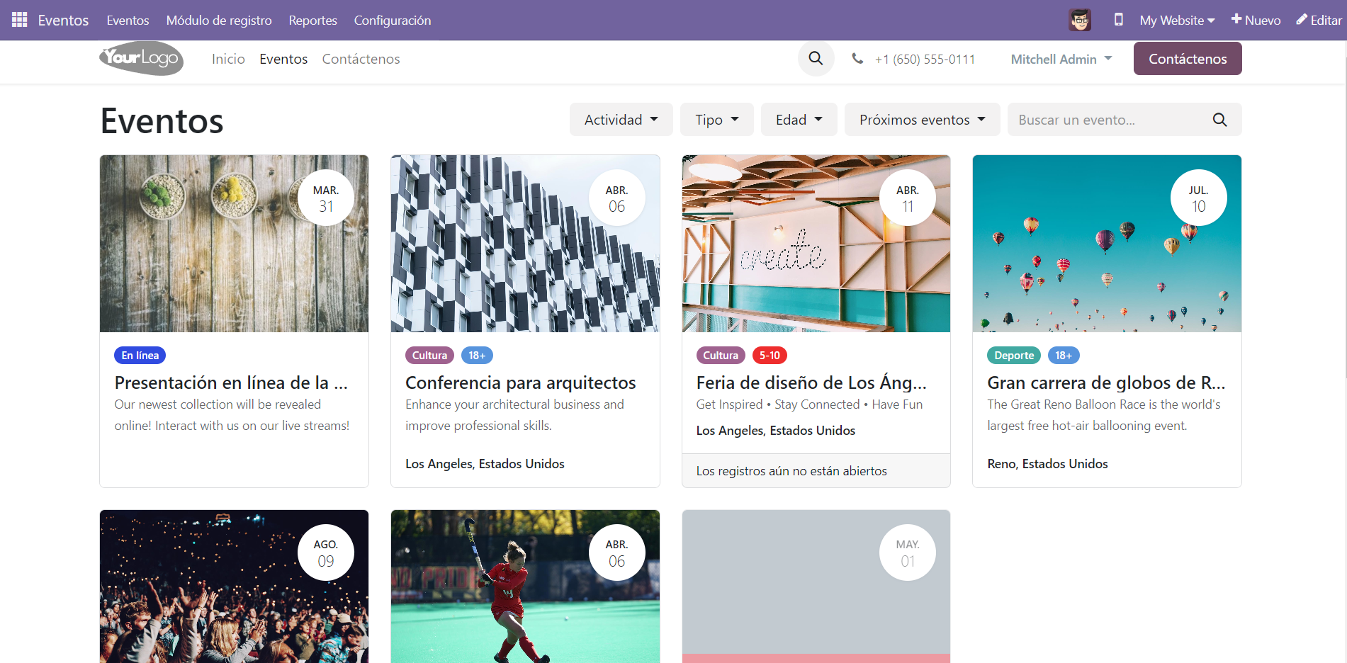Screen dimensions: 1347x663
Task: Click the Deporte tag badge
Action: (x=1014, y=356)
